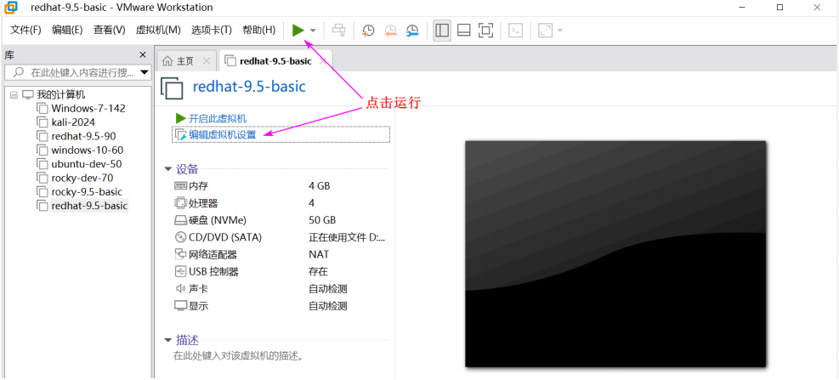The height and width of the screenshot is (380, 839).
Task: Open the power options dropdown arrow beside play
Action: click(x=313, y=31)
